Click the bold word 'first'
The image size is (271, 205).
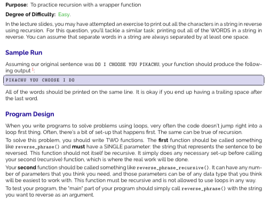coord(163,140)
